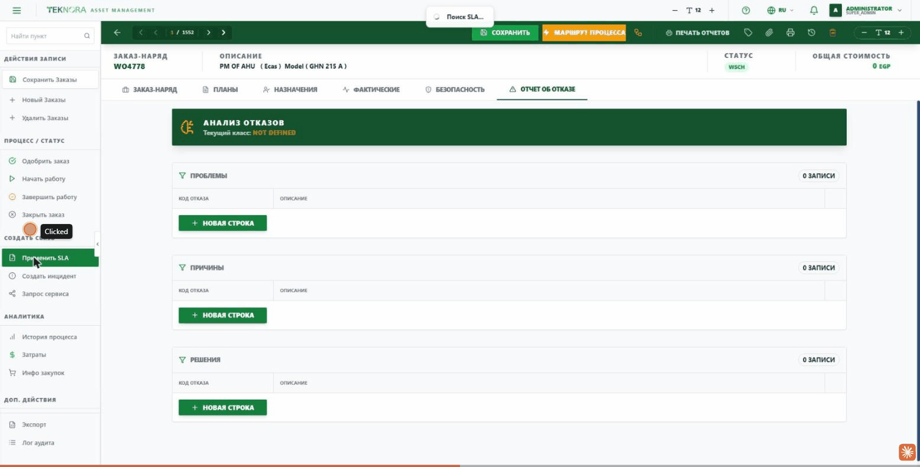Choose 'Одобрить заказ' action
920x467 pixels.
point(50,161)
